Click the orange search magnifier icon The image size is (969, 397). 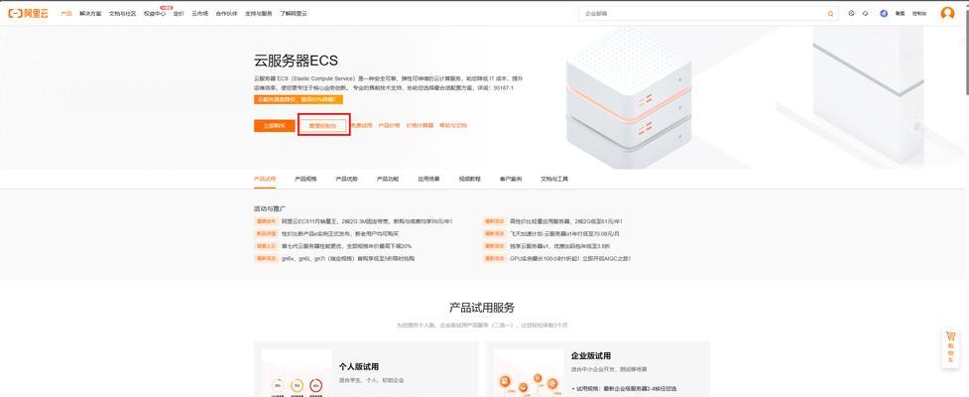point(830,14)
